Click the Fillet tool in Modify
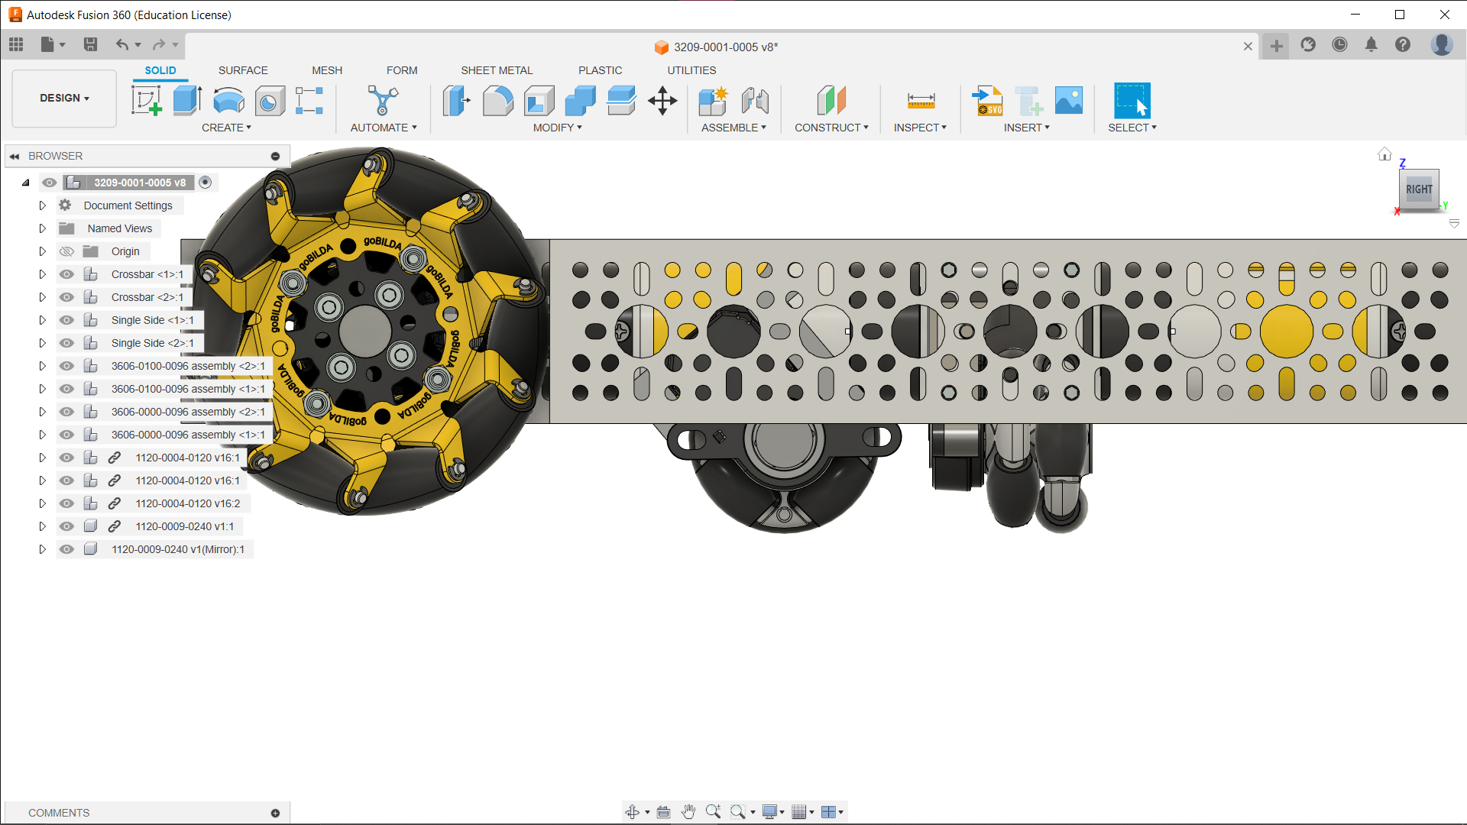This screenshot has width=1467, height=825. click(x=498, y=100)
